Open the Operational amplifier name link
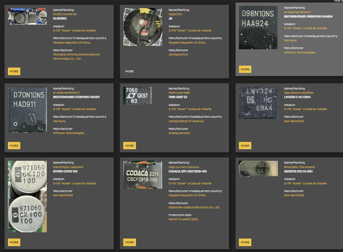Viewport: 343px width, 252px height. 299,93
